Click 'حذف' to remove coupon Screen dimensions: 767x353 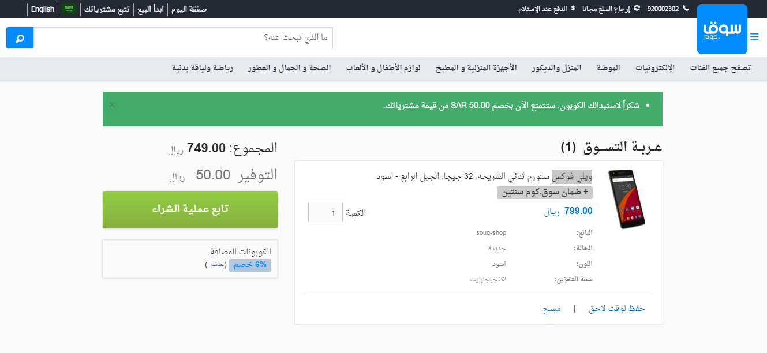[x=217, y=264]
